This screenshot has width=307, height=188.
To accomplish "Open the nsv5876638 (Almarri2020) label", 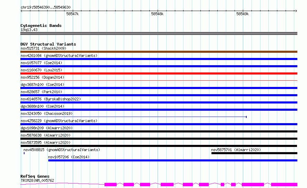I will pos(46,135).
